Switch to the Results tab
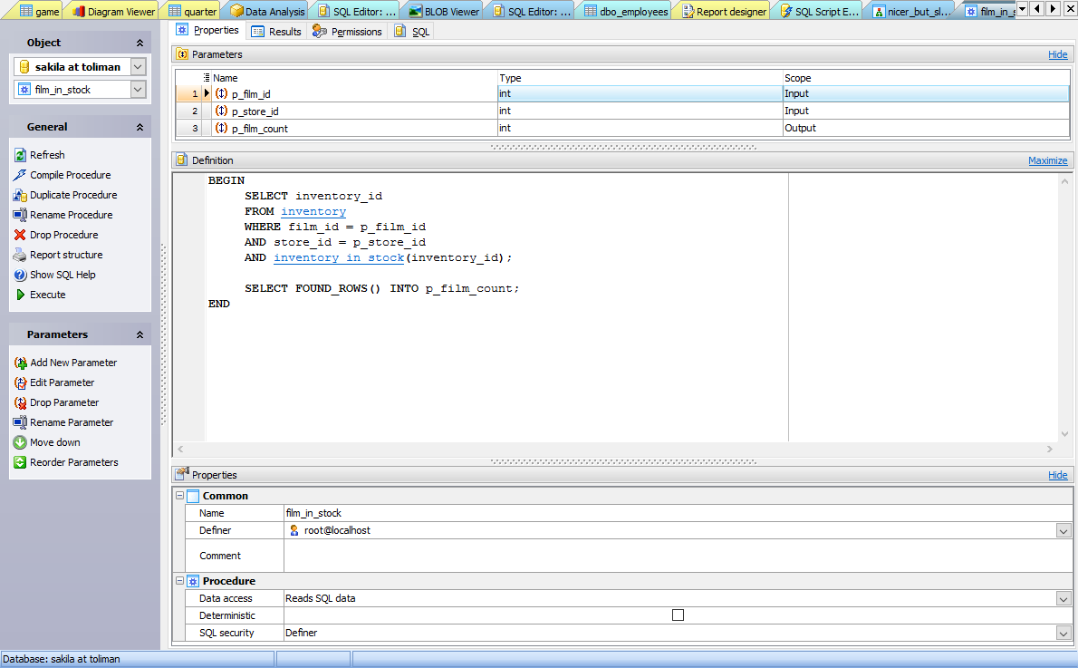 click(x=276, y=31)
